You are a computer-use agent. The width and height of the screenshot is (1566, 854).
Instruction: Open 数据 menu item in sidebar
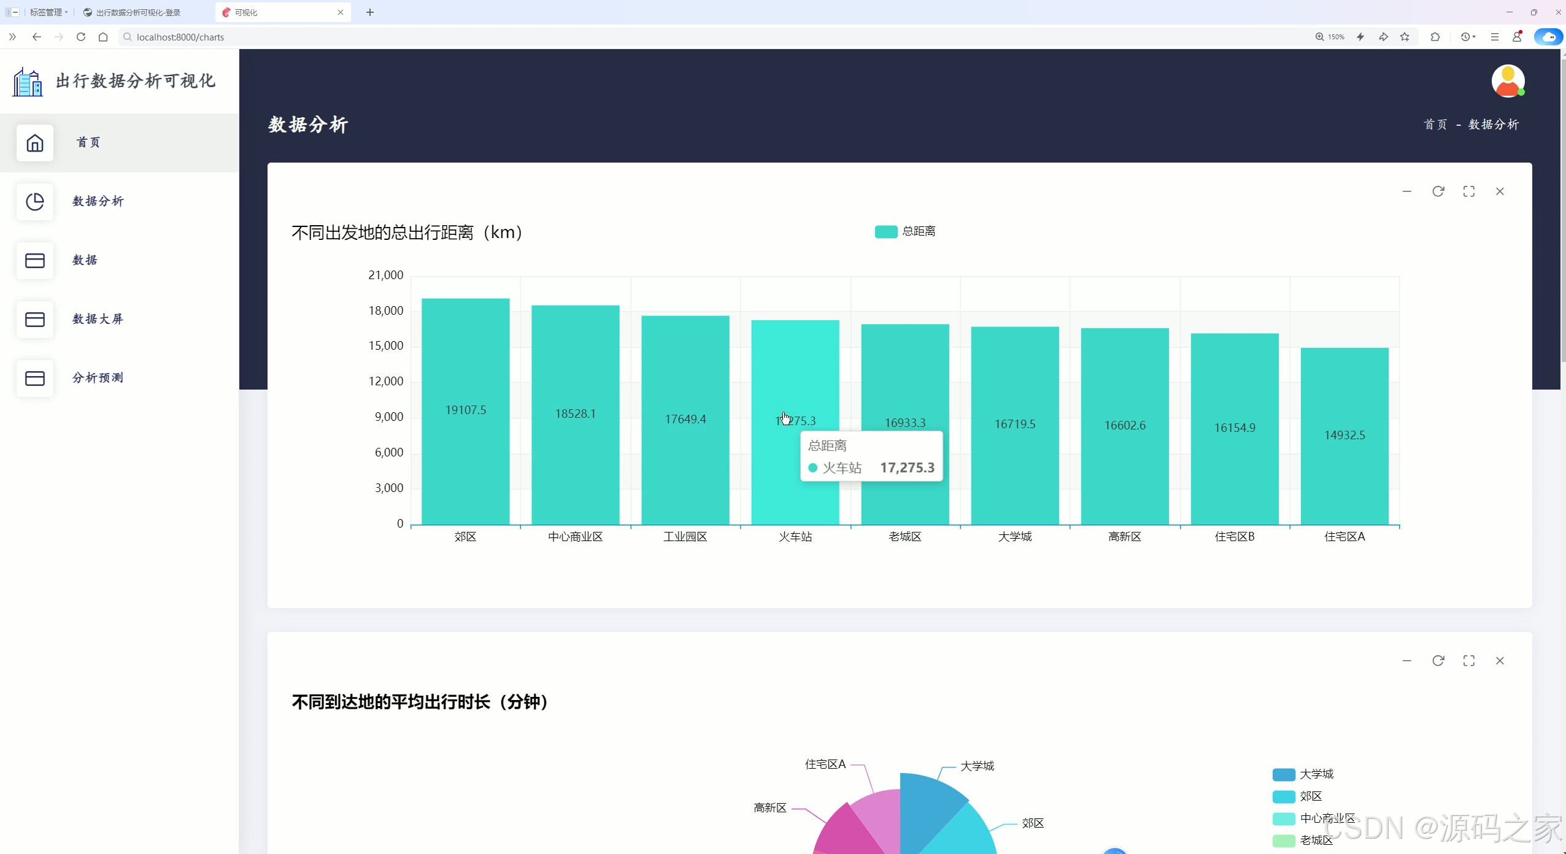[x=85, y=260]
